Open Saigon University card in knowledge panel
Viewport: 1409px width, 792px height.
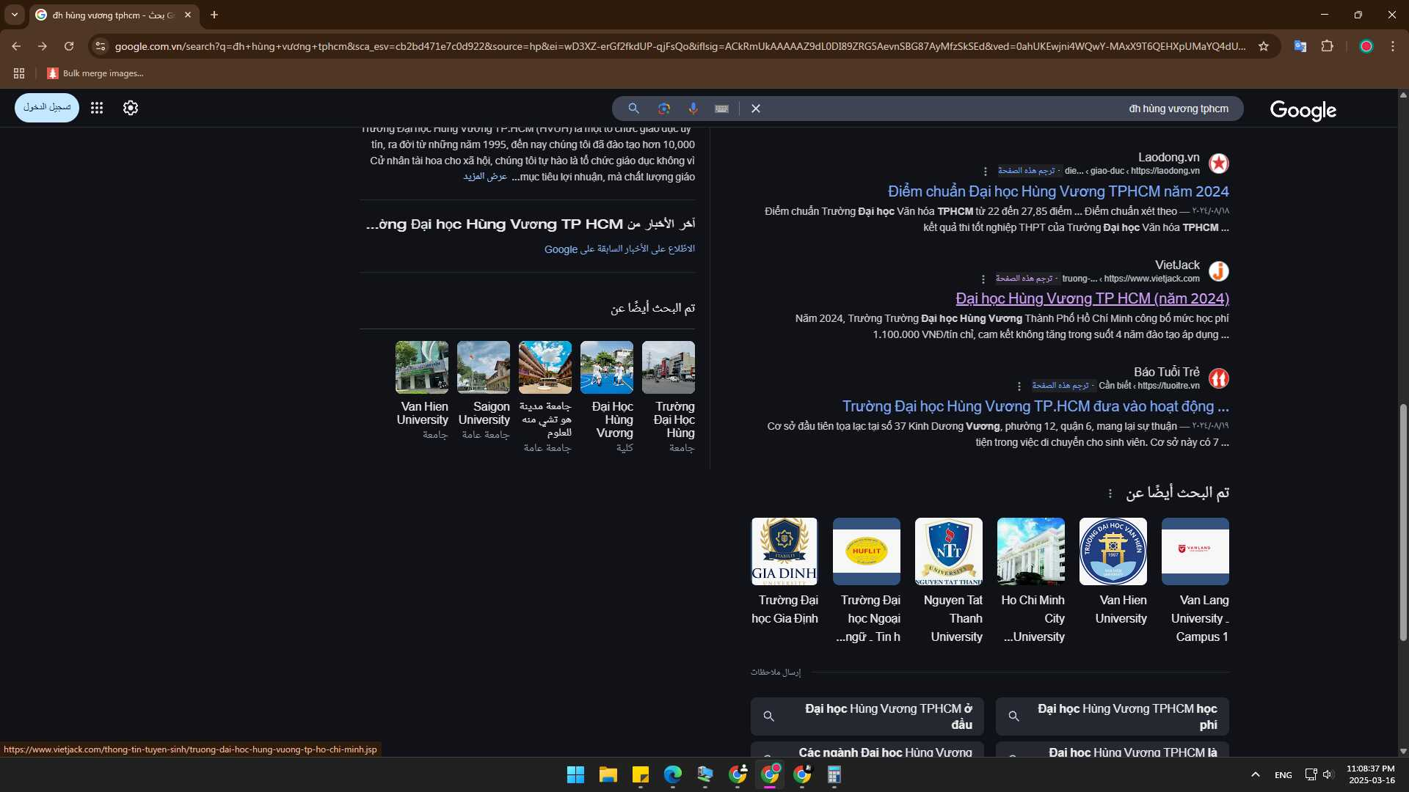coord(484,390)
